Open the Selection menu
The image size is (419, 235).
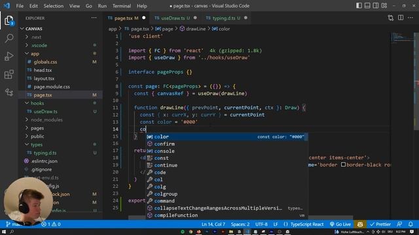[54, 6]
